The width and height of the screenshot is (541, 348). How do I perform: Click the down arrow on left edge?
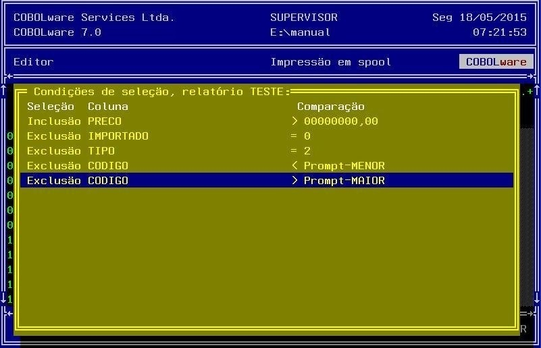(3, 298)
